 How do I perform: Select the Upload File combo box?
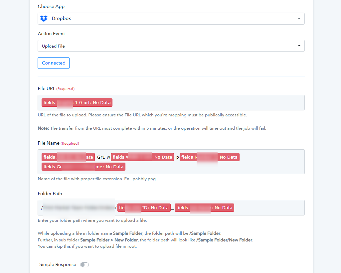point(171,46)
